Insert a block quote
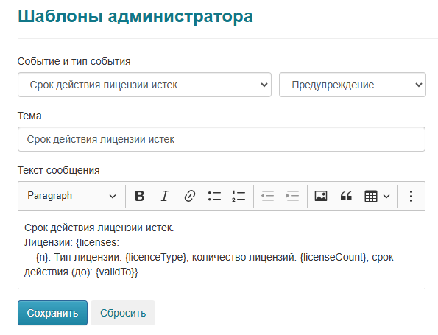 (x=346, y=196)
